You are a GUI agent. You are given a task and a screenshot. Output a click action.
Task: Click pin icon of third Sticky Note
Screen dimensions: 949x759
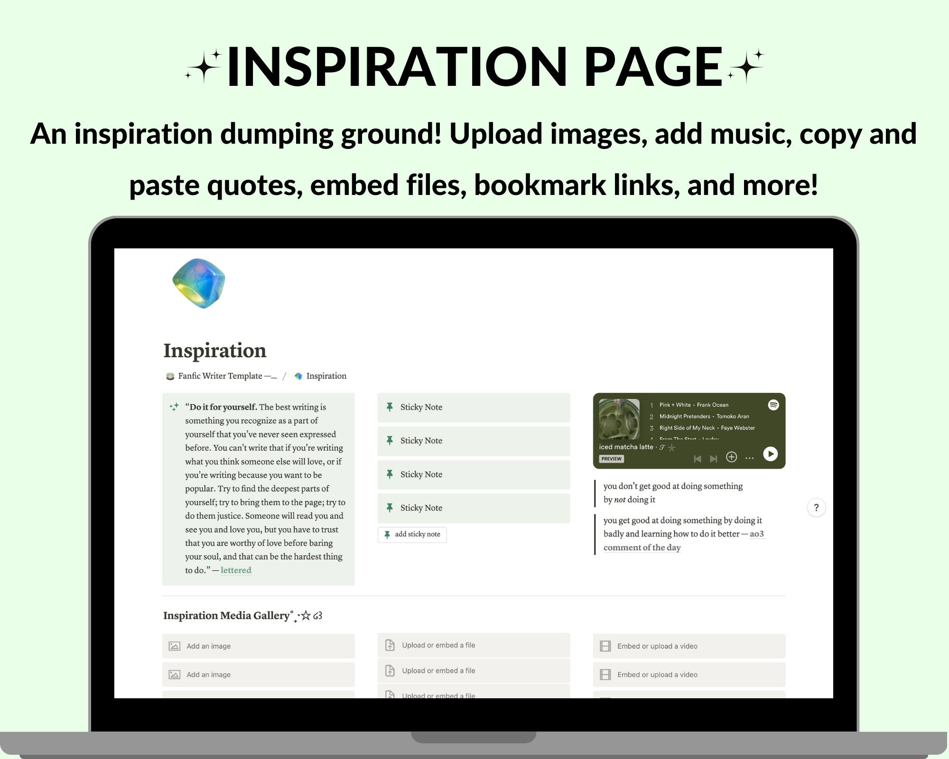tap(390, 474)
